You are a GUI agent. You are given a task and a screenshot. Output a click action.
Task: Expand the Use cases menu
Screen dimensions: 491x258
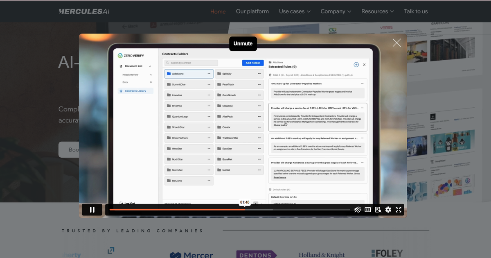point(295,11)
